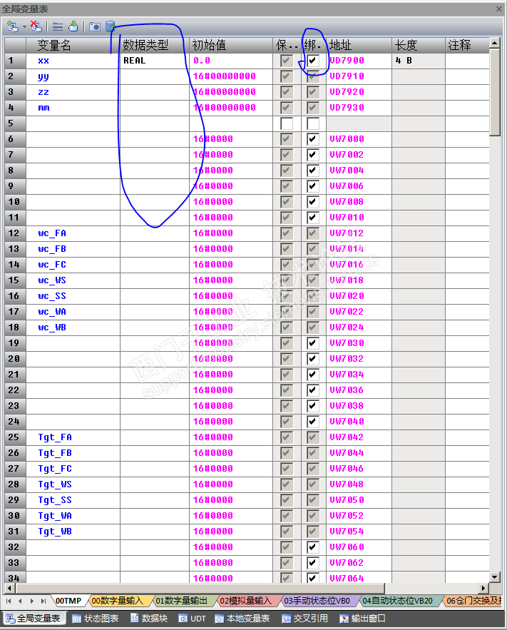
Task: Select address cell VD7920
Action: click(x=359, y=92)
